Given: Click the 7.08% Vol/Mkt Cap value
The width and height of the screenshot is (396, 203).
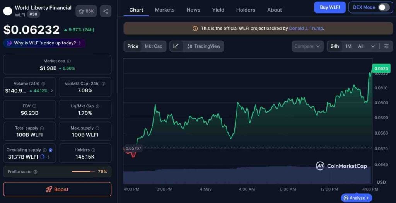Looking at the screenshot, I should tap(85, 90).
